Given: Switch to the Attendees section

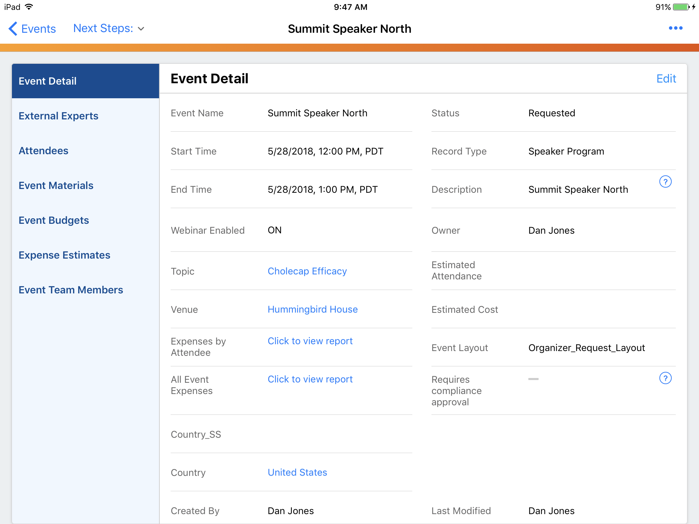Looking at the screenshot, I should (x=43, y=151).
